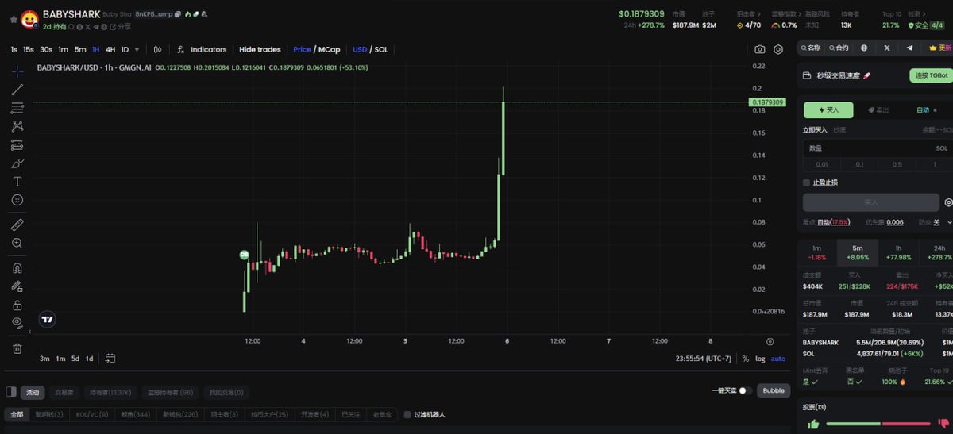Screen dimensions: 953x434
Task: Click the TradingView logo on chart
Action: pos(47,319)
